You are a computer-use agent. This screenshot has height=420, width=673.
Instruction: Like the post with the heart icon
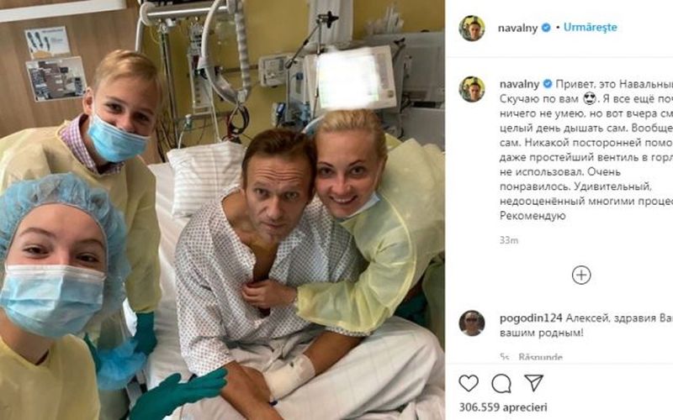click(x=469, y=383)
